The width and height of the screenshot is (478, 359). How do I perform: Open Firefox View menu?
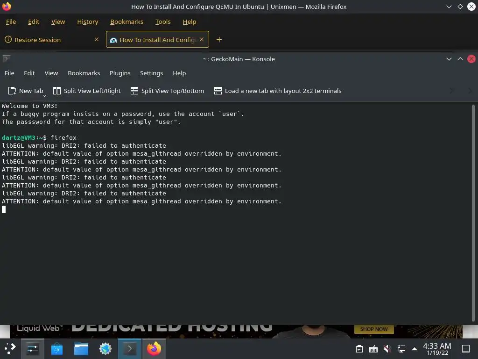(58, 22)
